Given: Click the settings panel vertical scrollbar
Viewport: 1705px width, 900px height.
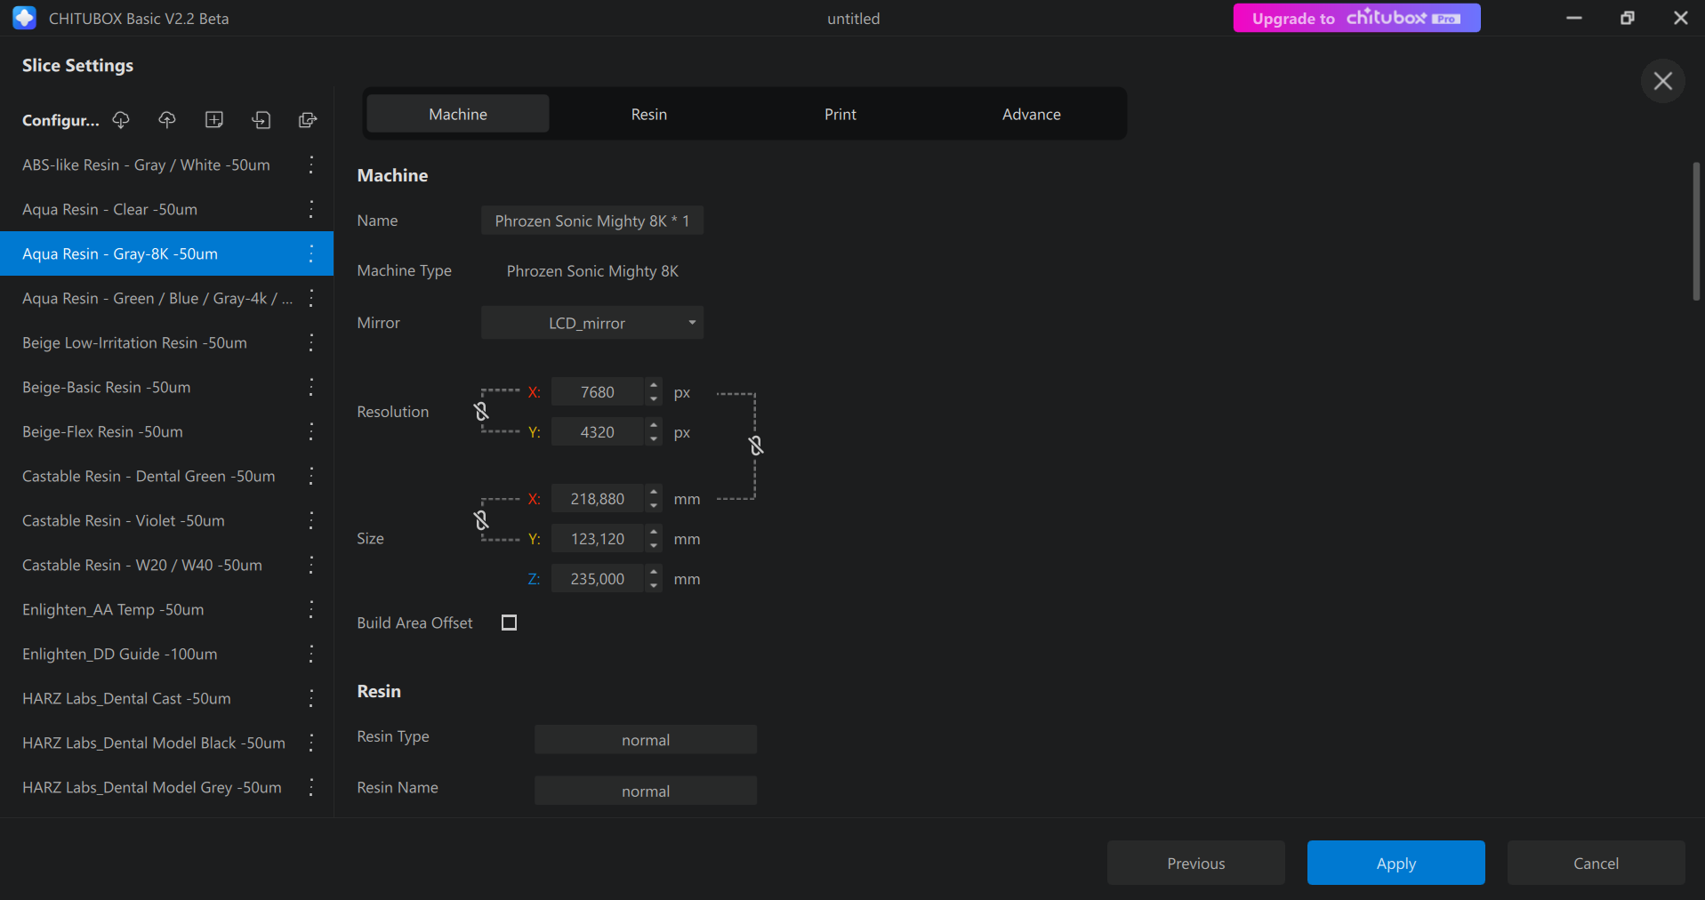Looking at the screenshot, I should click(1696, 231).
